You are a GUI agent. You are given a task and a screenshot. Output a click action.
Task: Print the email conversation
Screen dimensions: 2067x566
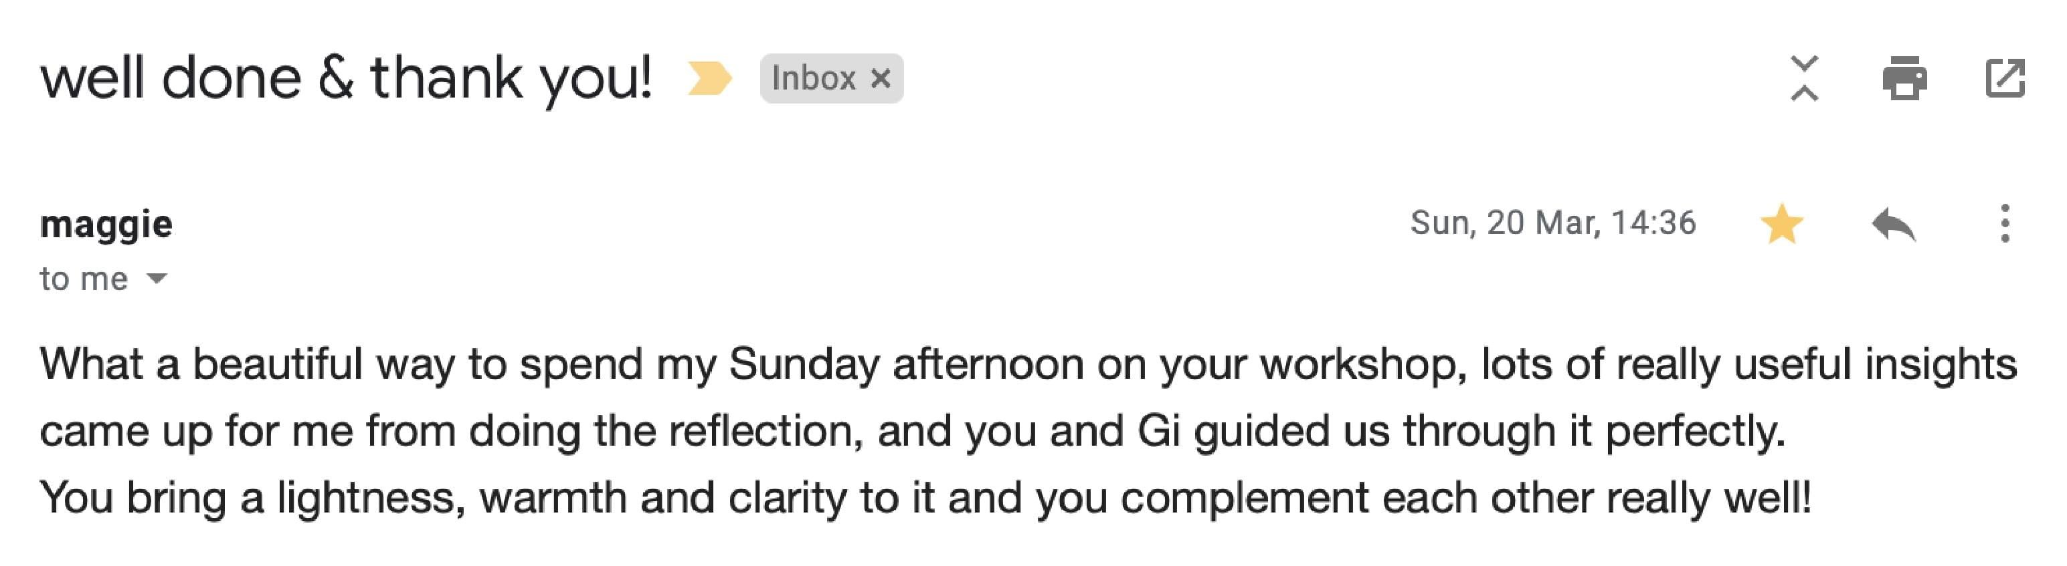pos(1904,79)
